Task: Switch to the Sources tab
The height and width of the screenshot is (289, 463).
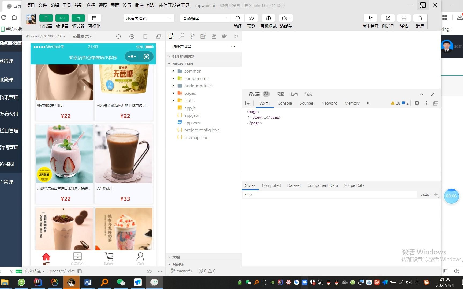Action: 307,103
